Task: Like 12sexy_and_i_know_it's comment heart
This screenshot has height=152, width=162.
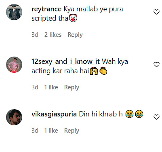Action: coord(156,65)
